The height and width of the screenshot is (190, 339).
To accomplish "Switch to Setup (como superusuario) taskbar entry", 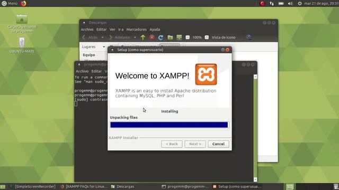I will (x=237, y=186).
